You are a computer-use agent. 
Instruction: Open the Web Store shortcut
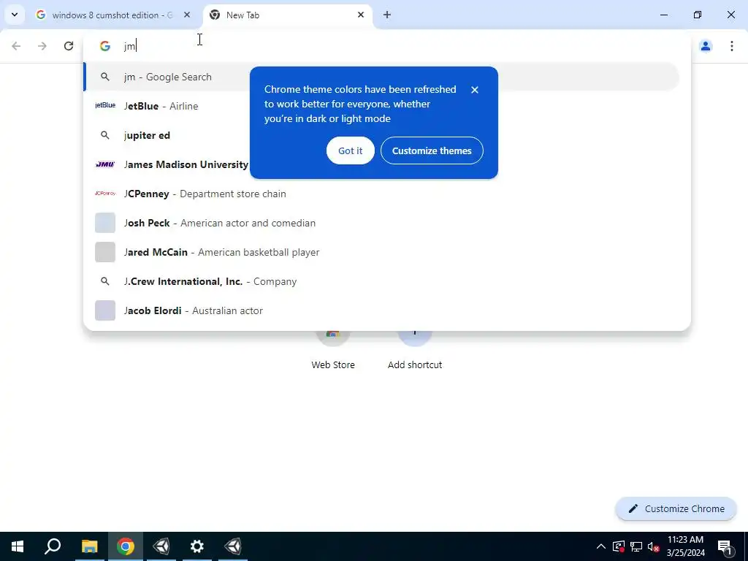[x=333, y=351]
